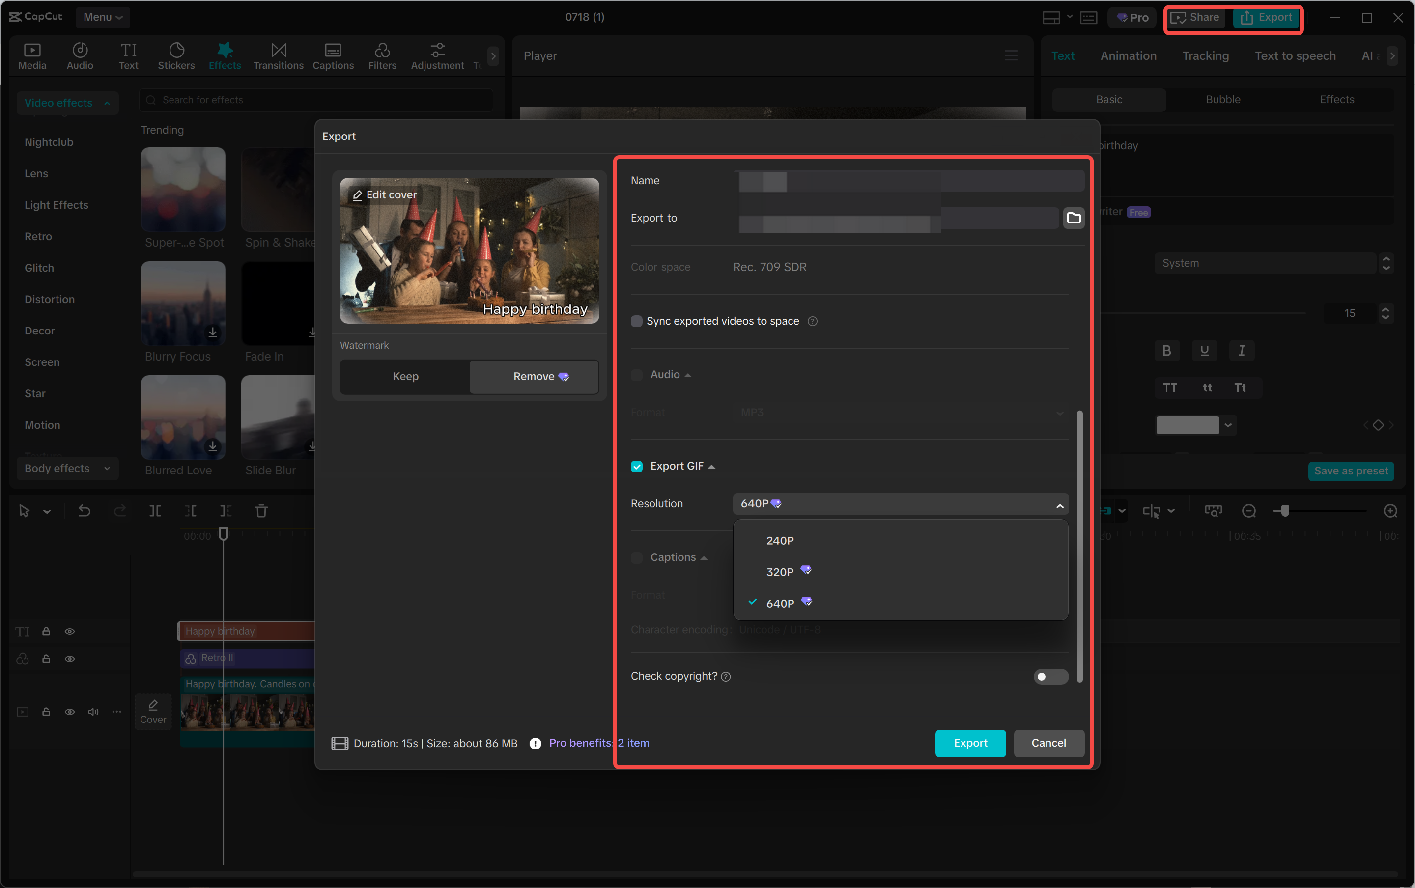The width and height of the screenshot is (1415, 888).
Task: Apply italic formatting to the text
Action: (x=1241, y=351)
